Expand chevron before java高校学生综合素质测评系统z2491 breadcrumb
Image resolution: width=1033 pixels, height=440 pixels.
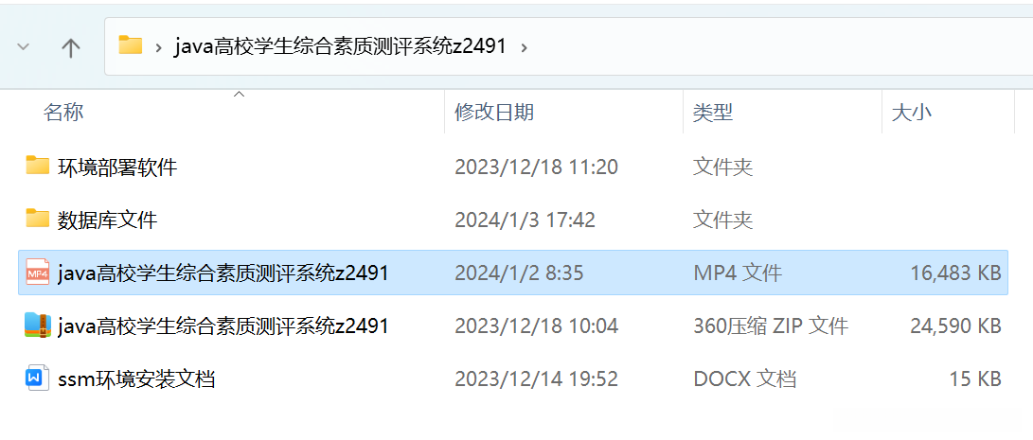tap(159, 46)
